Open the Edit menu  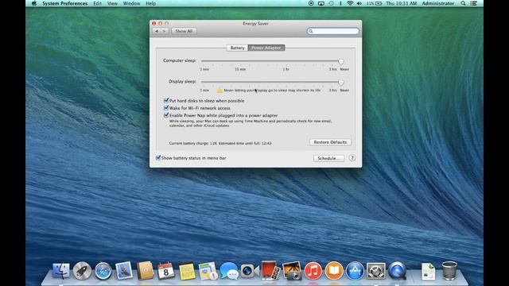coord(97,3)
